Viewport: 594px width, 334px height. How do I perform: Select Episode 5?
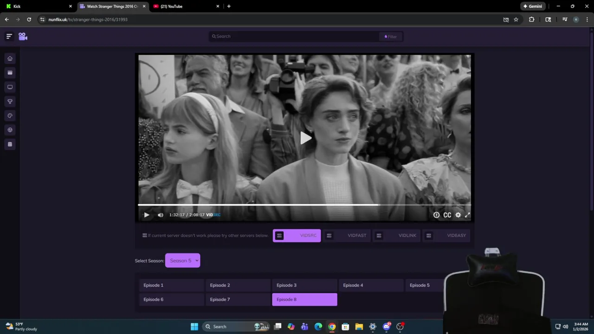(425, 285)
